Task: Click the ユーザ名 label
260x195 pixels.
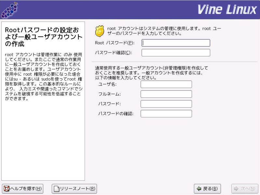Action: pyautogui.click(x=107, y=84)
